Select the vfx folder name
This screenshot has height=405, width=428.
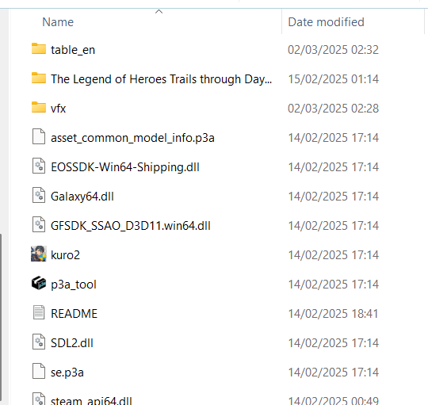pos(58,109)
